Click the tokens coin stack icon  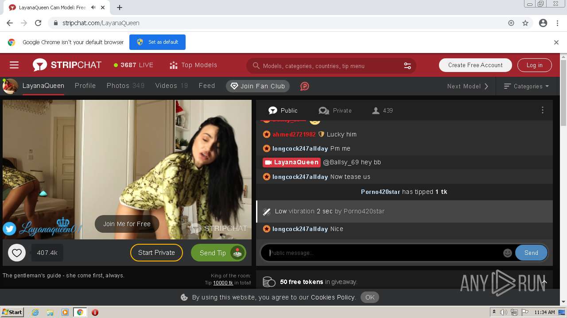click(x=269, y=282)
